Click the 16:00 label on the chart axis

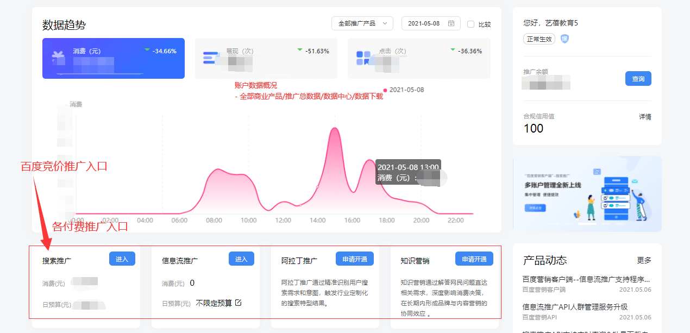click(352, 221)
